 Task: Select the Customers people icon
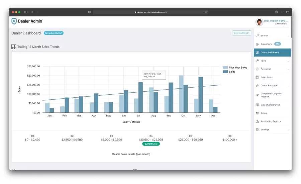coord(257,44)
